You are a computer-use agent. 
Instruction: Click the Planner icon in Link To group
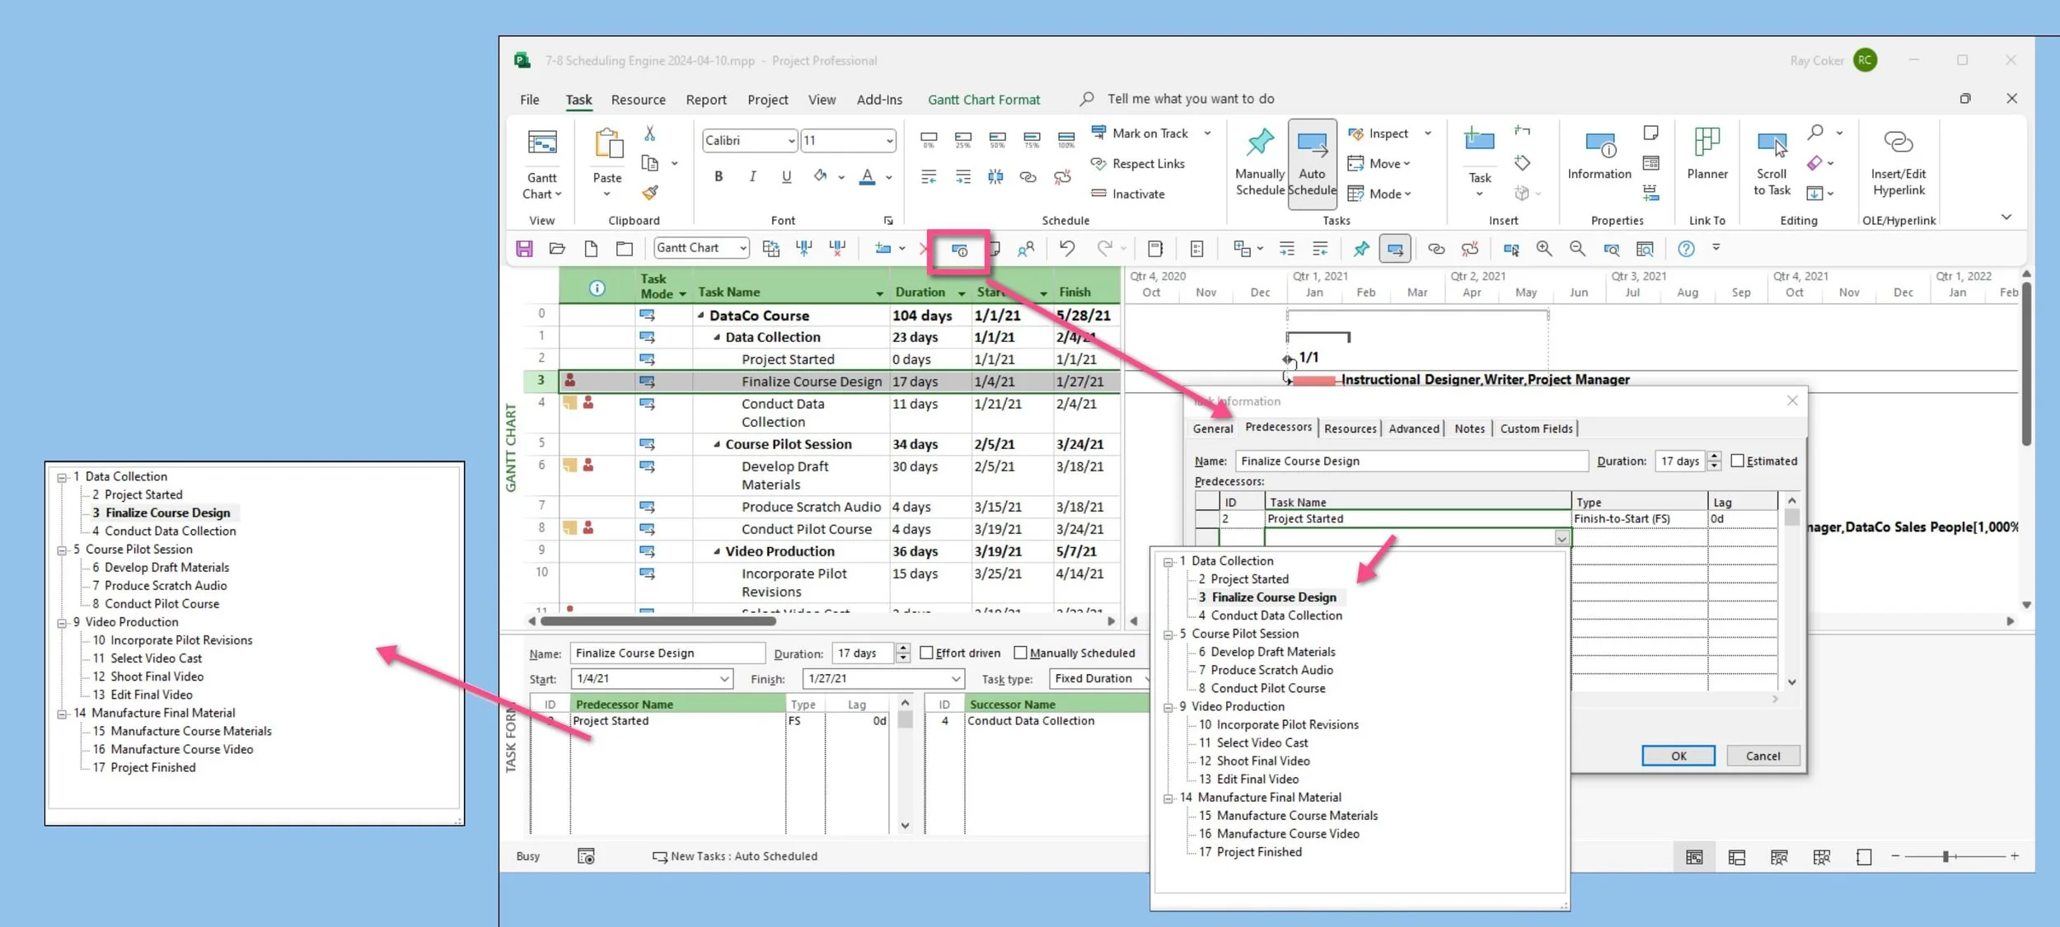(1707, 142)
